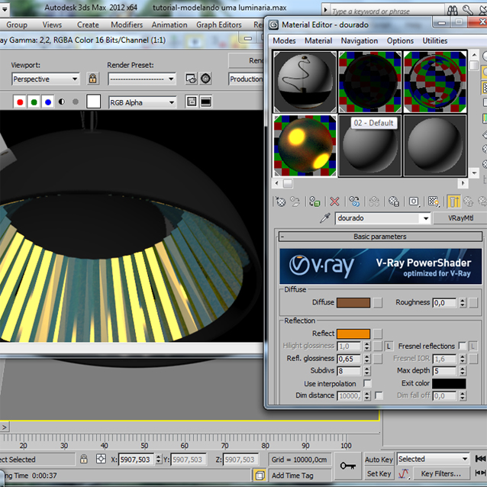Open the Modes menu in Material Editor
The width and height of the screenshot is (487, 487).
284,40
